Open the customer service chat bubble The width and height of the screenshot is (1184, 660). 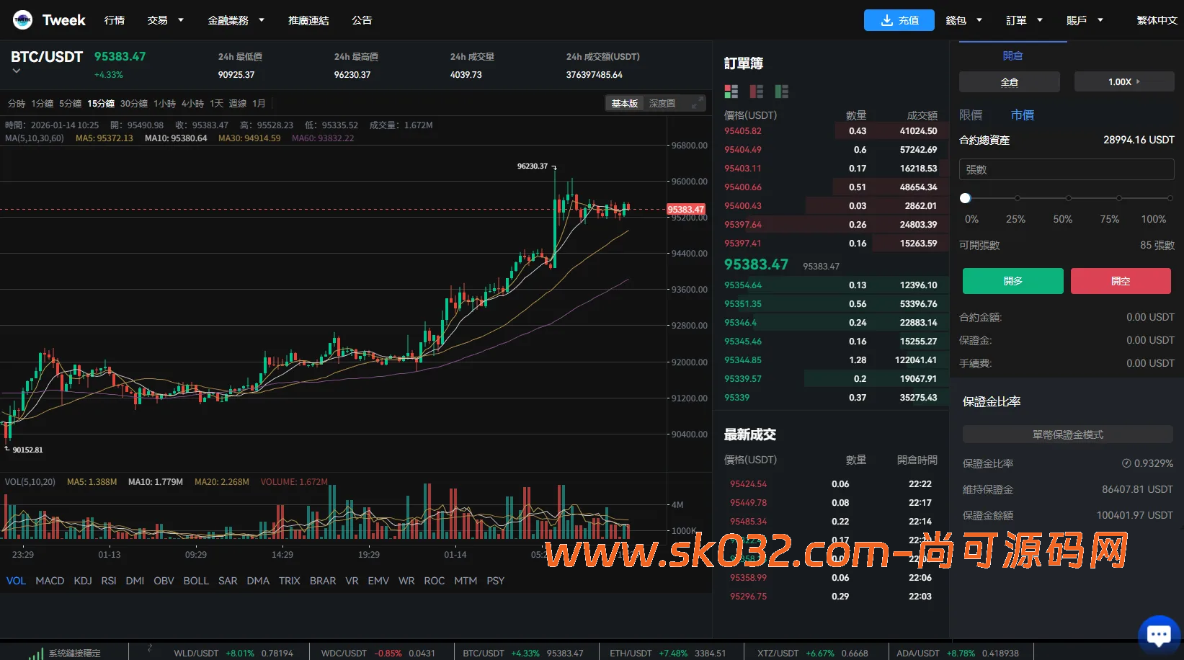click(x=1158, y=633)
